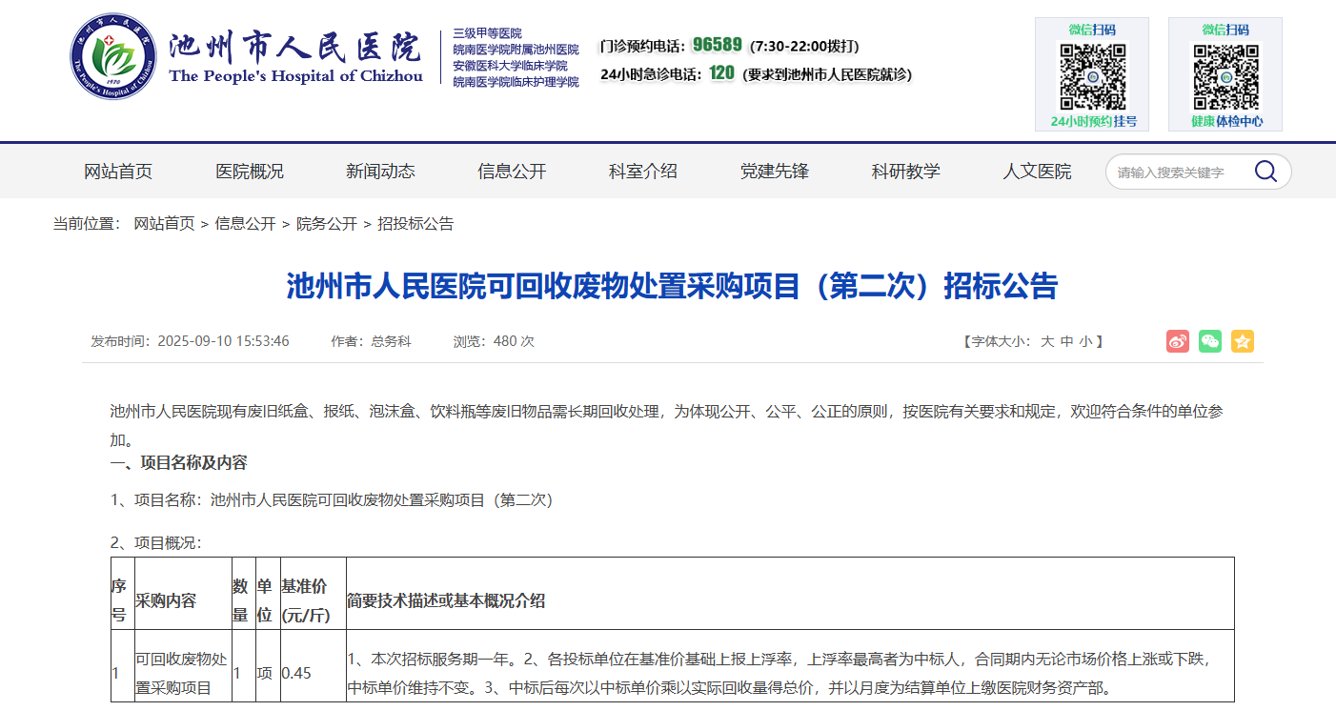Click the yellow star favorite icon
1336x711 pixels.
point(1243,341)
